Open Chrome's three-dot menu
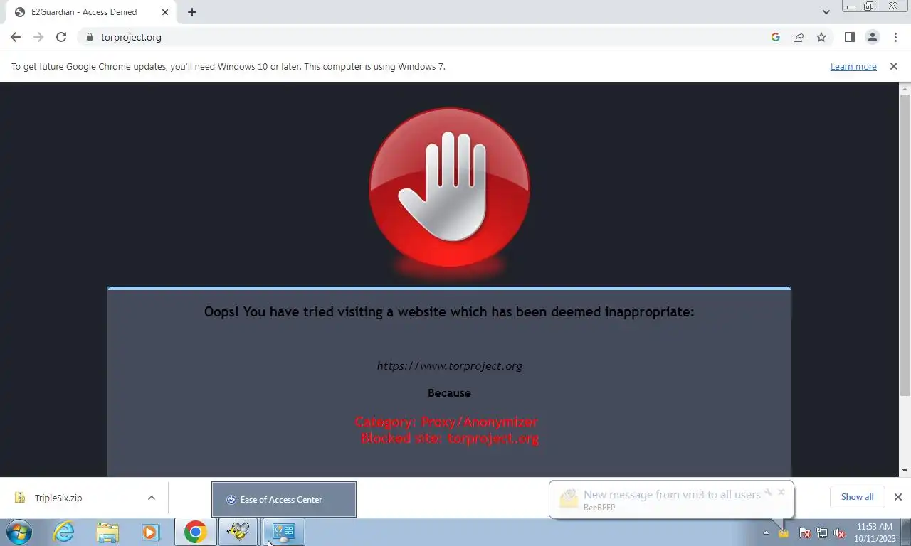911x546 pixels. point(895,37)
